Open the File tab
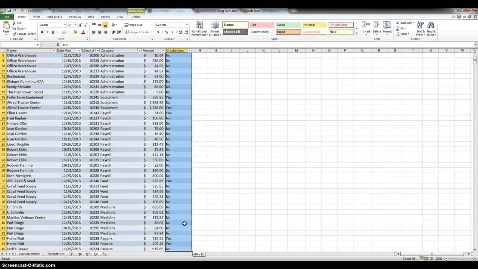Screen dimensions: 478x269 tap(7, 17)
